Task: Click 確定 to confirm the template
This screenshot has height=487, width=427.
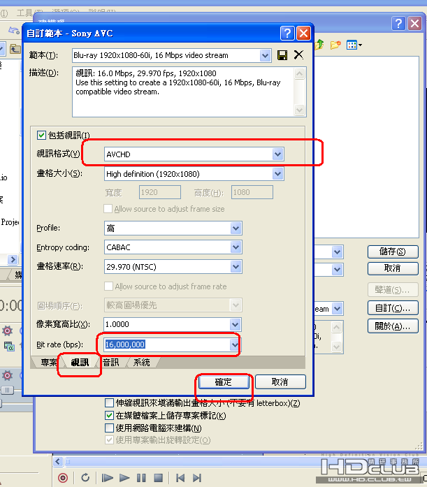Action: (x=224, y=382)
